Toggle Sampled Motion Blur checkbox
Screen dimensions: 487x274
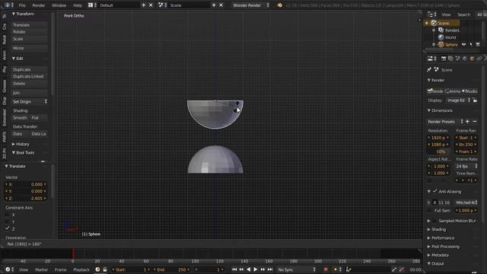pyautogui.click(x=434, y=221)
